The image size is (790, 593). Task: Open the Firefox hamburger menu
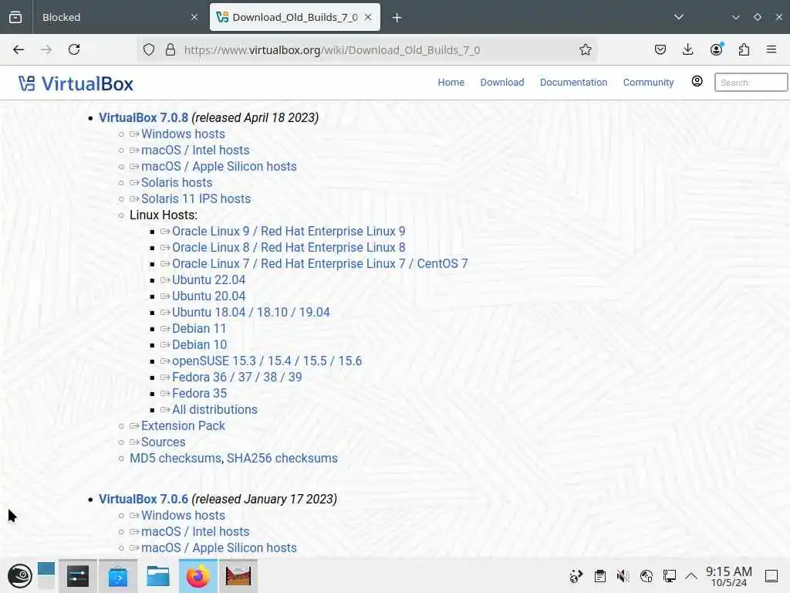(x=771, y=49)
